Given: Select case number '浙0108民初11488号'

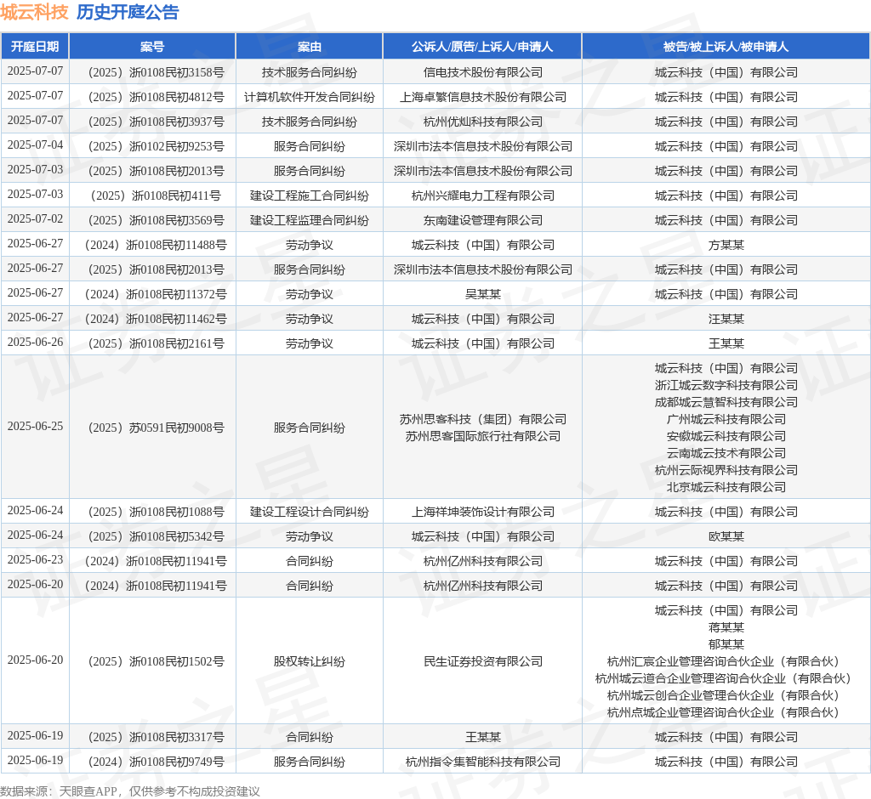Looking at the screenshot, I should click(x=177, y=246).
